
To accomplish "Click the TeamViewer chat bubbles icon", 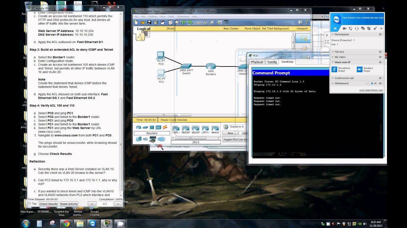I will tap(363, 28).
